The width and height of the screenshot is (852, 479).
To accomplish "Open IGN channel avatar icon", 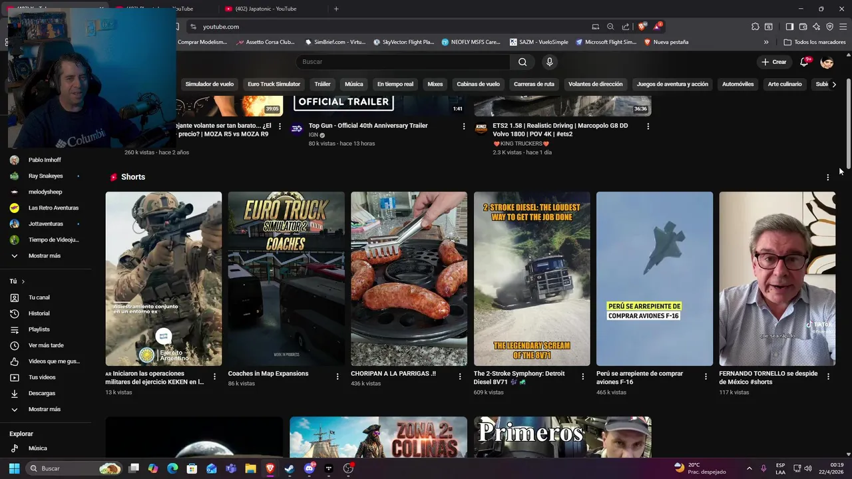I will [297, 129].
